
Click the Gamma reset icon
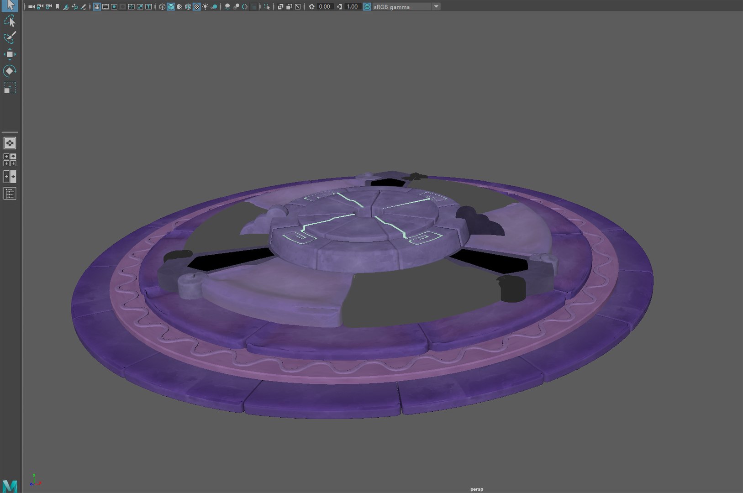339,6
